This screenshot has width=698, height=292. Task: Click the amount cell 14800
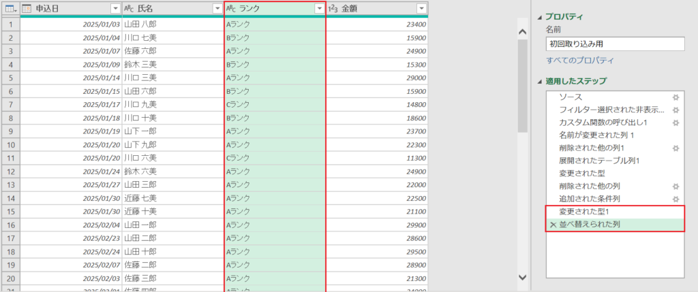pyautogui.click(x=377, y=104)
